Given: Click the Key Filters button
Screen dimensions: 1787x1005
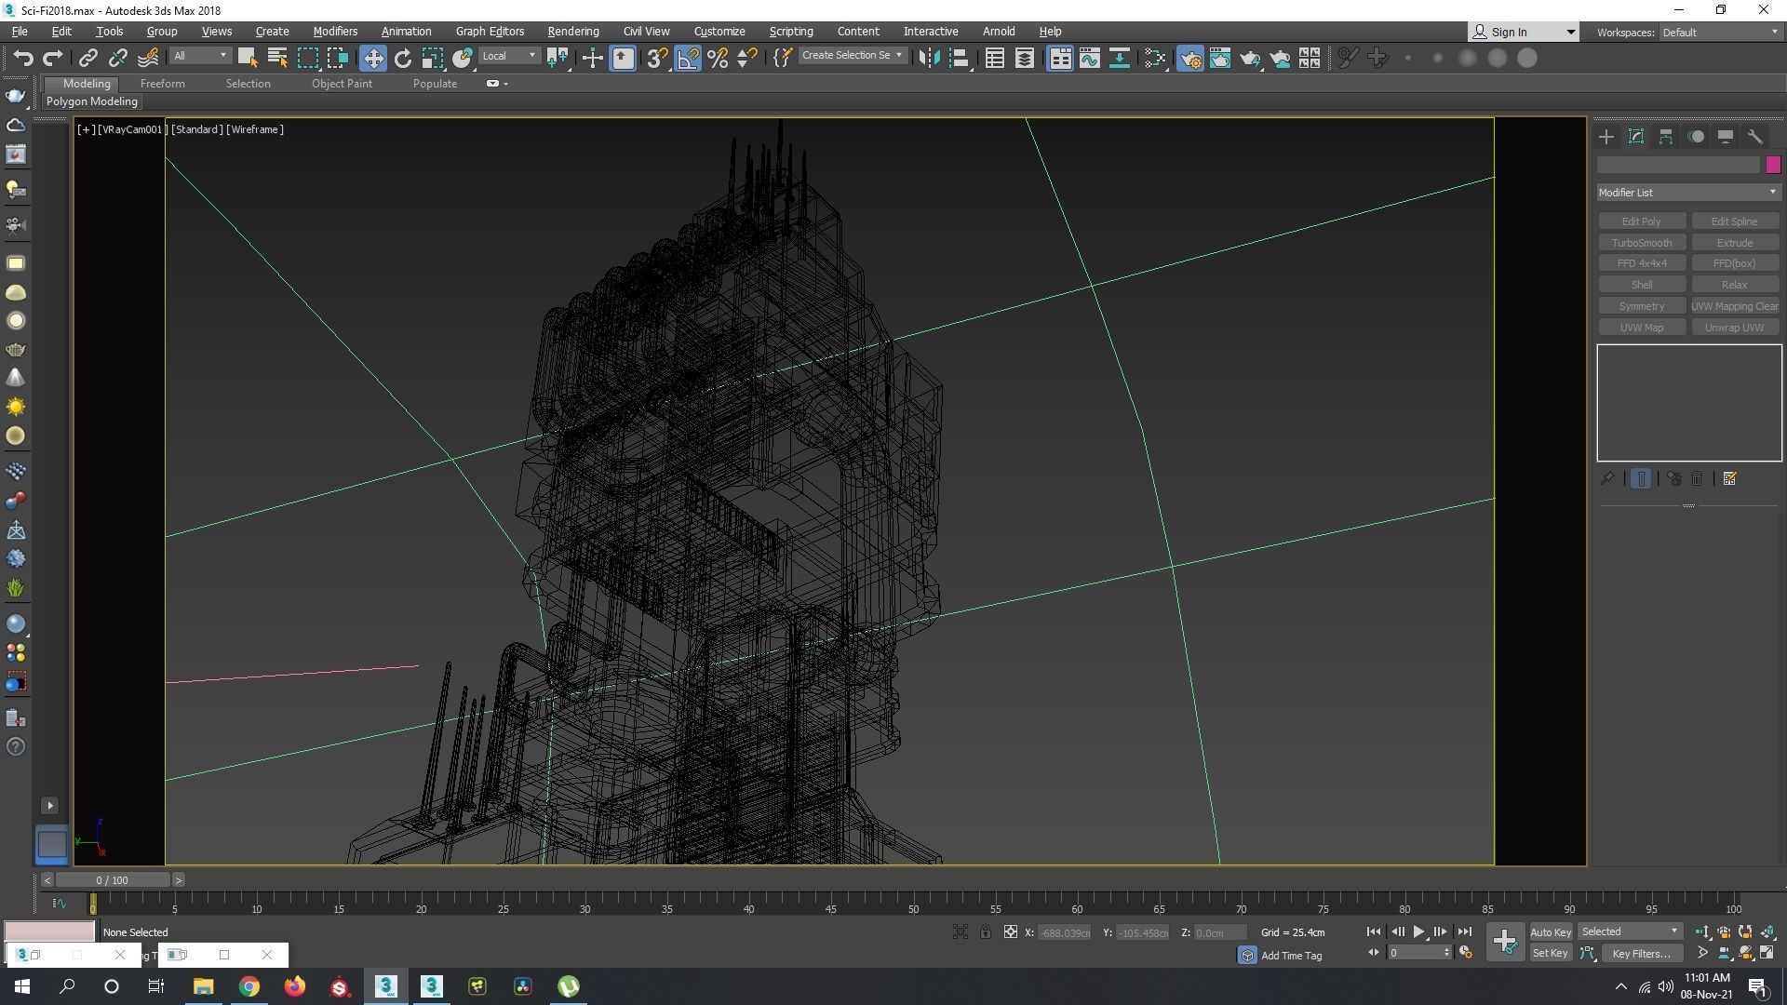Looking at the screenshot, I should coord(1641,954).
